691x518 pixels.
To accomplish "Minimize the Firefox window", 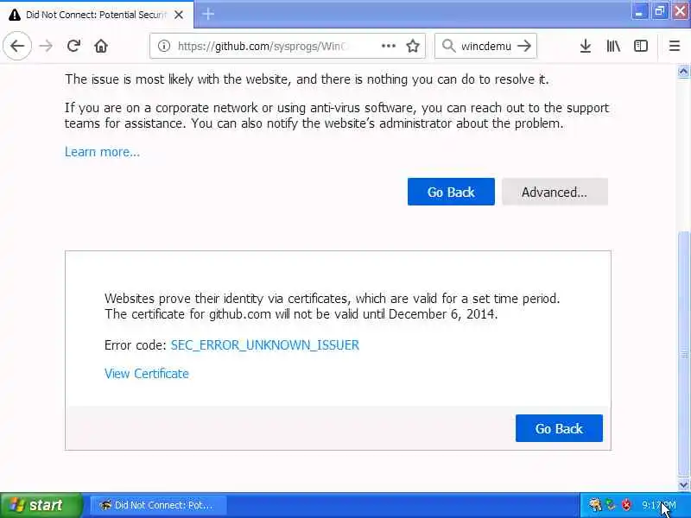I will click(x=638, y=11).
